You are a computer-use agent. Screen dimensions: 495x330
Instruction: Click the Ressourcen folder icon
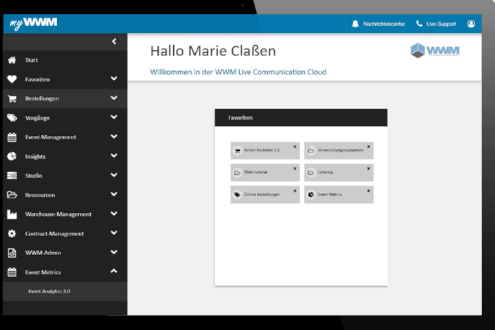point(12,195)
